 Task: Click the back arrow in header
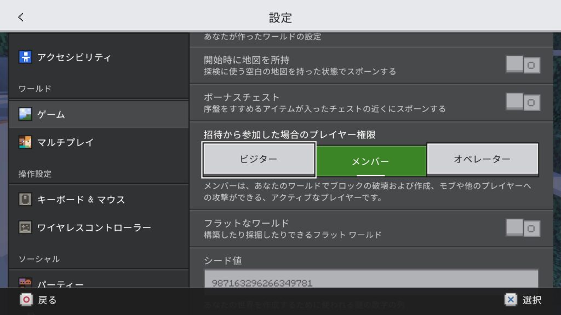(21, 17)
